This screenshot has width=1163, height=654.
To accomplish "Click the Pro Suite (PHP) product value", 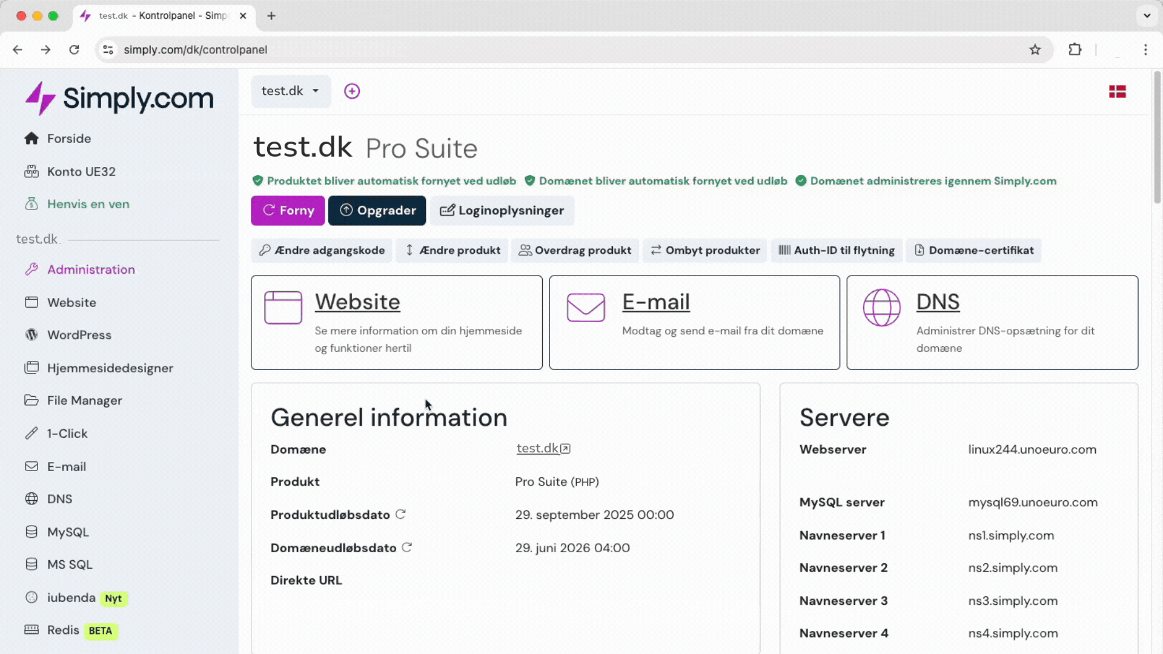I will point(557,482).
